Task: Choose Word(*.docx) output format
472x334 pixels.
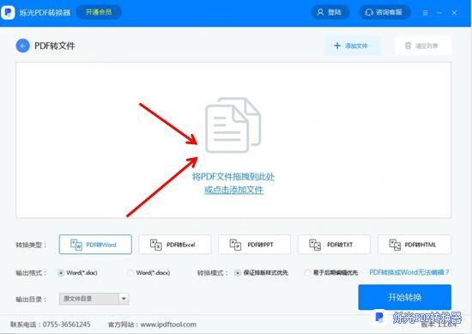Action: (148, 273)
